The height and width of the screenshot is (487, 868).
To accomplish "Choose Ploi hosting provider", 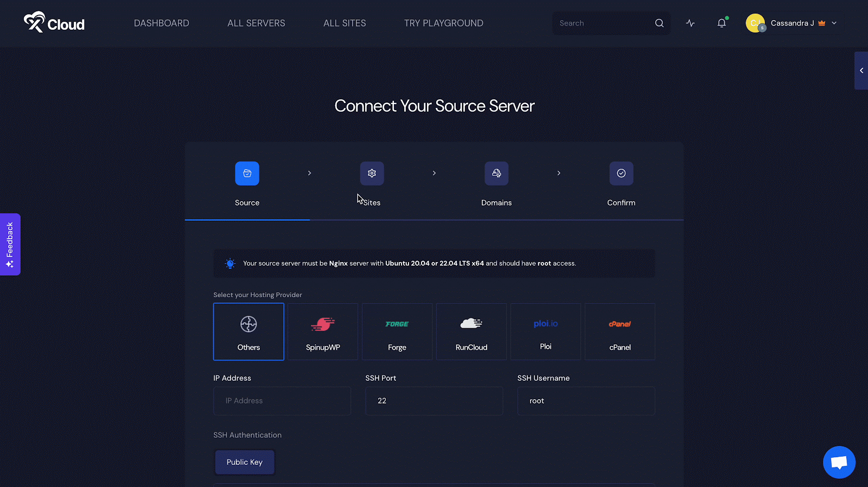I will [546, 331].
